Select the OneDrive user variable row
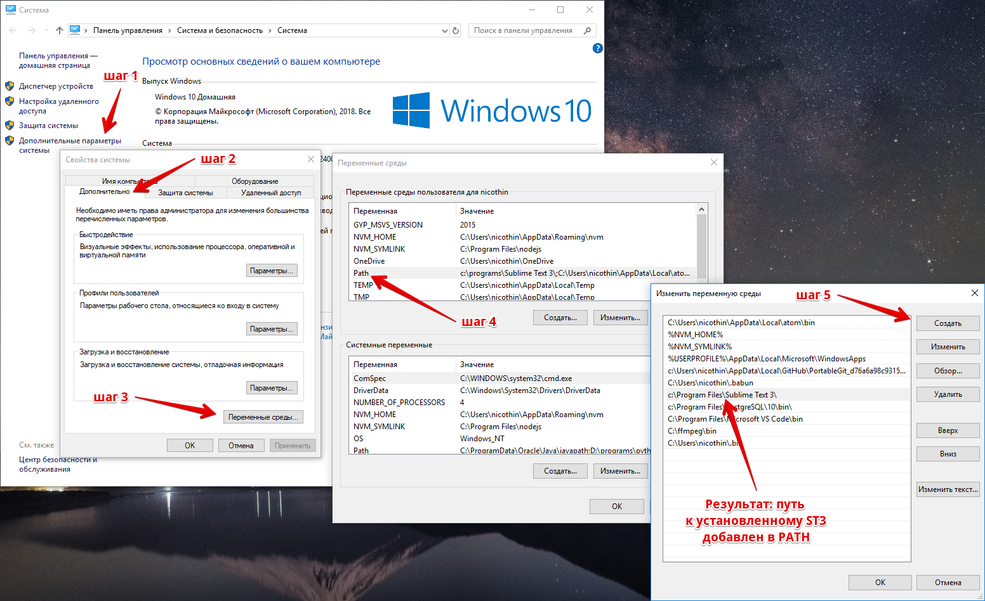The image size is (985, 601). 522,261
